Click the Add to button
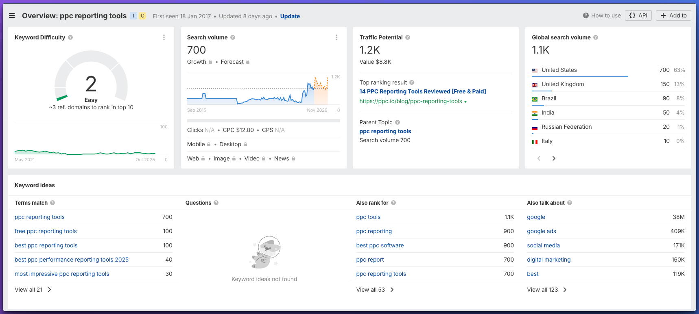 point(673,15)
